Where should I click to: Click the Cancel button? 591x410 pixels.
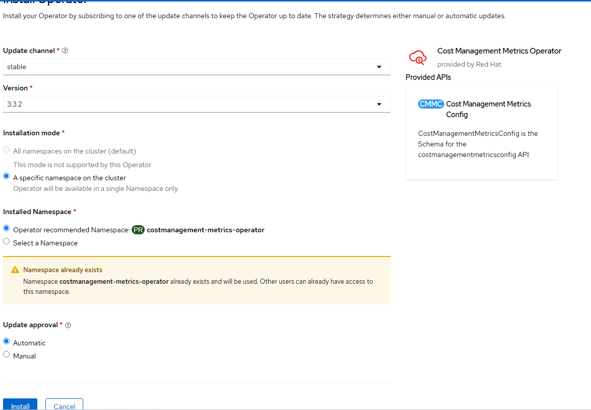[x=64, y=404]
